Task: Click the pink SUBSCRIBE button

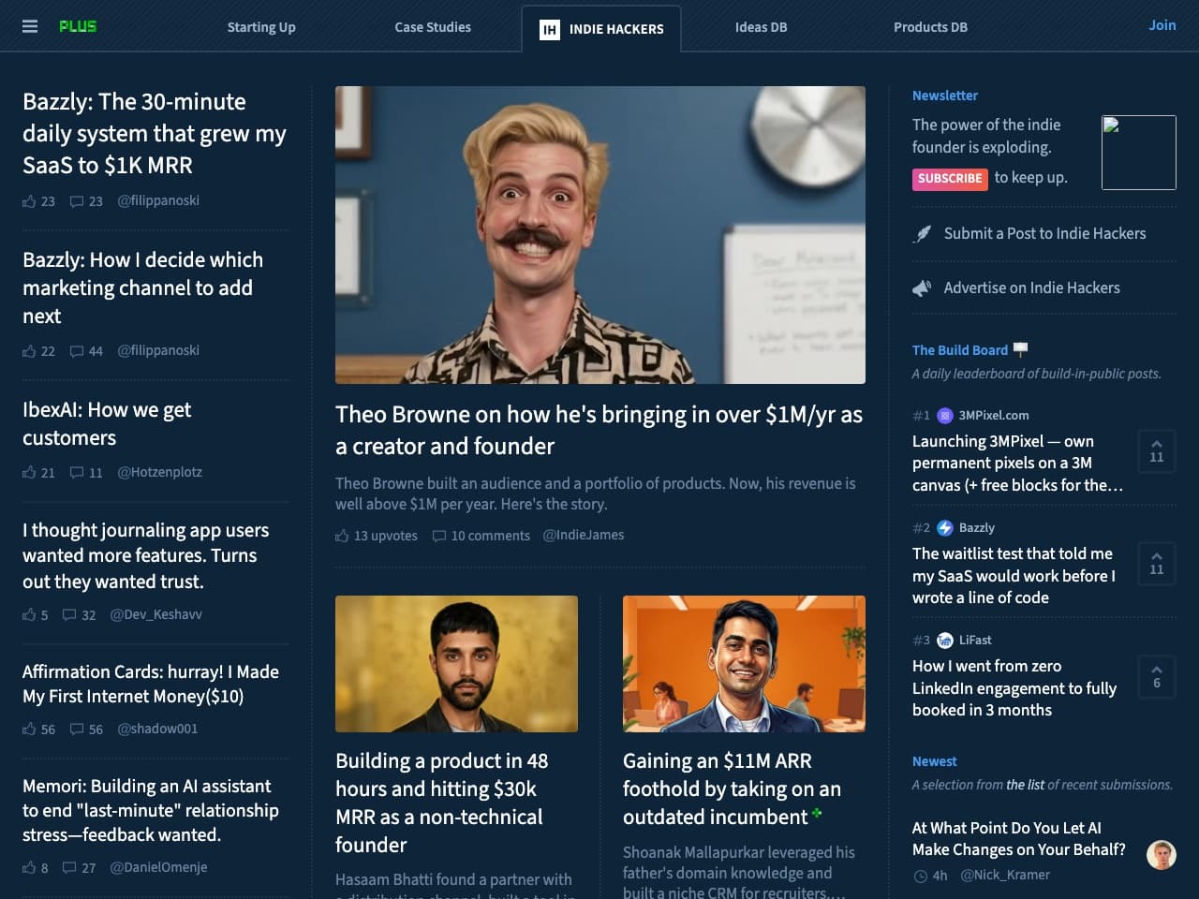Action: [950, 179]
